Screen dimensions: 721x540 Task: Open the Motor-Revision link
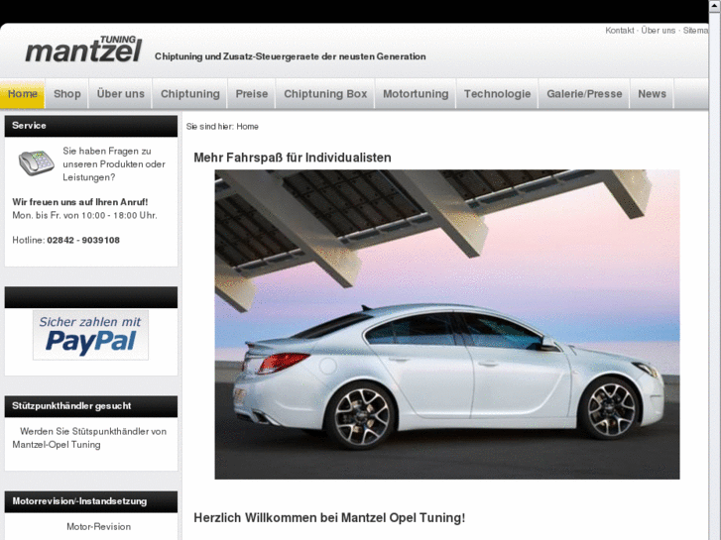pyautogui.click(x=98, y=527)
